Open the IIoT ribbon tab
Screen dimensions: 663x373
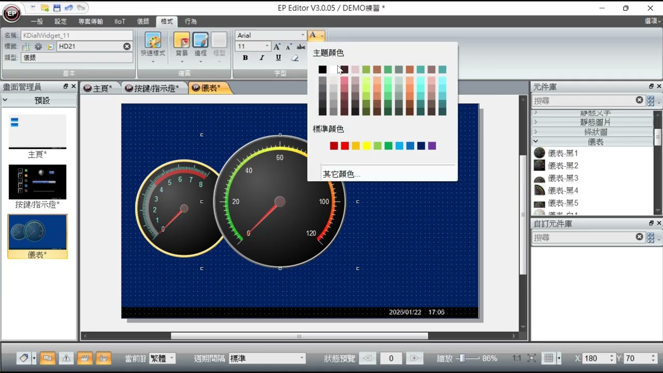tap(120, 21)
